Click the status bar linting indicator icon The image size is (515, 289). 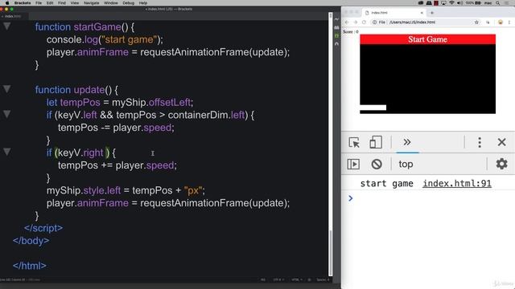[x=309, y=280]
